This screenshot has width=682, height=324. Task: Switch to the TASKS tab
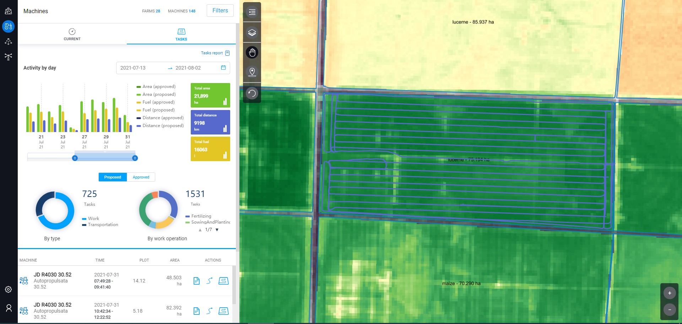181,34
